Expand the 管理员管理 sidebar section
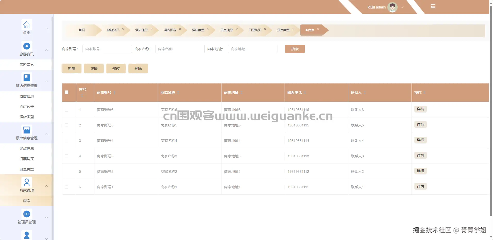This screenshot has height=240, width=493. point(46,218)
